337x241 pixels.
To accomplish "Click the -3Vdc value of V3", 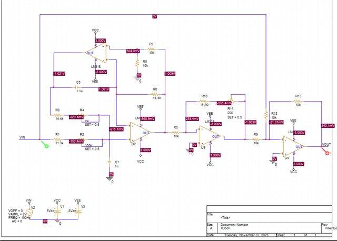I will point(72,210).
